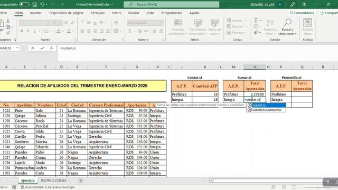Open the Inicio ribbon tab
The width and height of the screenshot is (338, 190).
click(18, 13)
